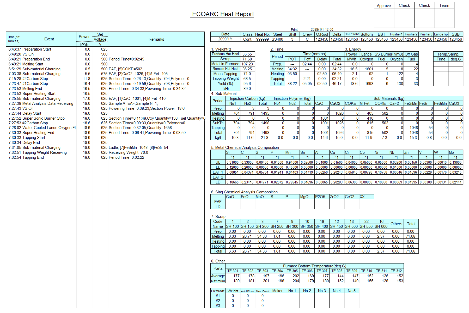Select the Sample A=EAF remark

[x=133, y=103]
